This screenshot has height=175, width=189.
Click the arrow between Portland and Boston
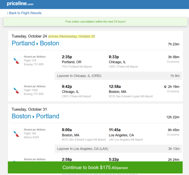(37, 44)
